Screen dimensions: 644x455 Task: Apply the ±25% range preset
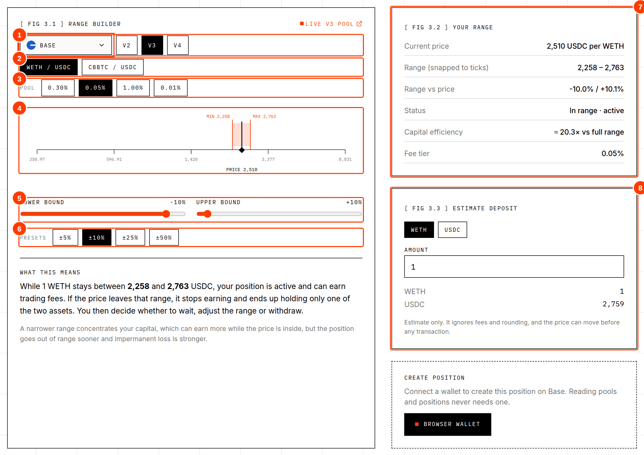point(130,238)
